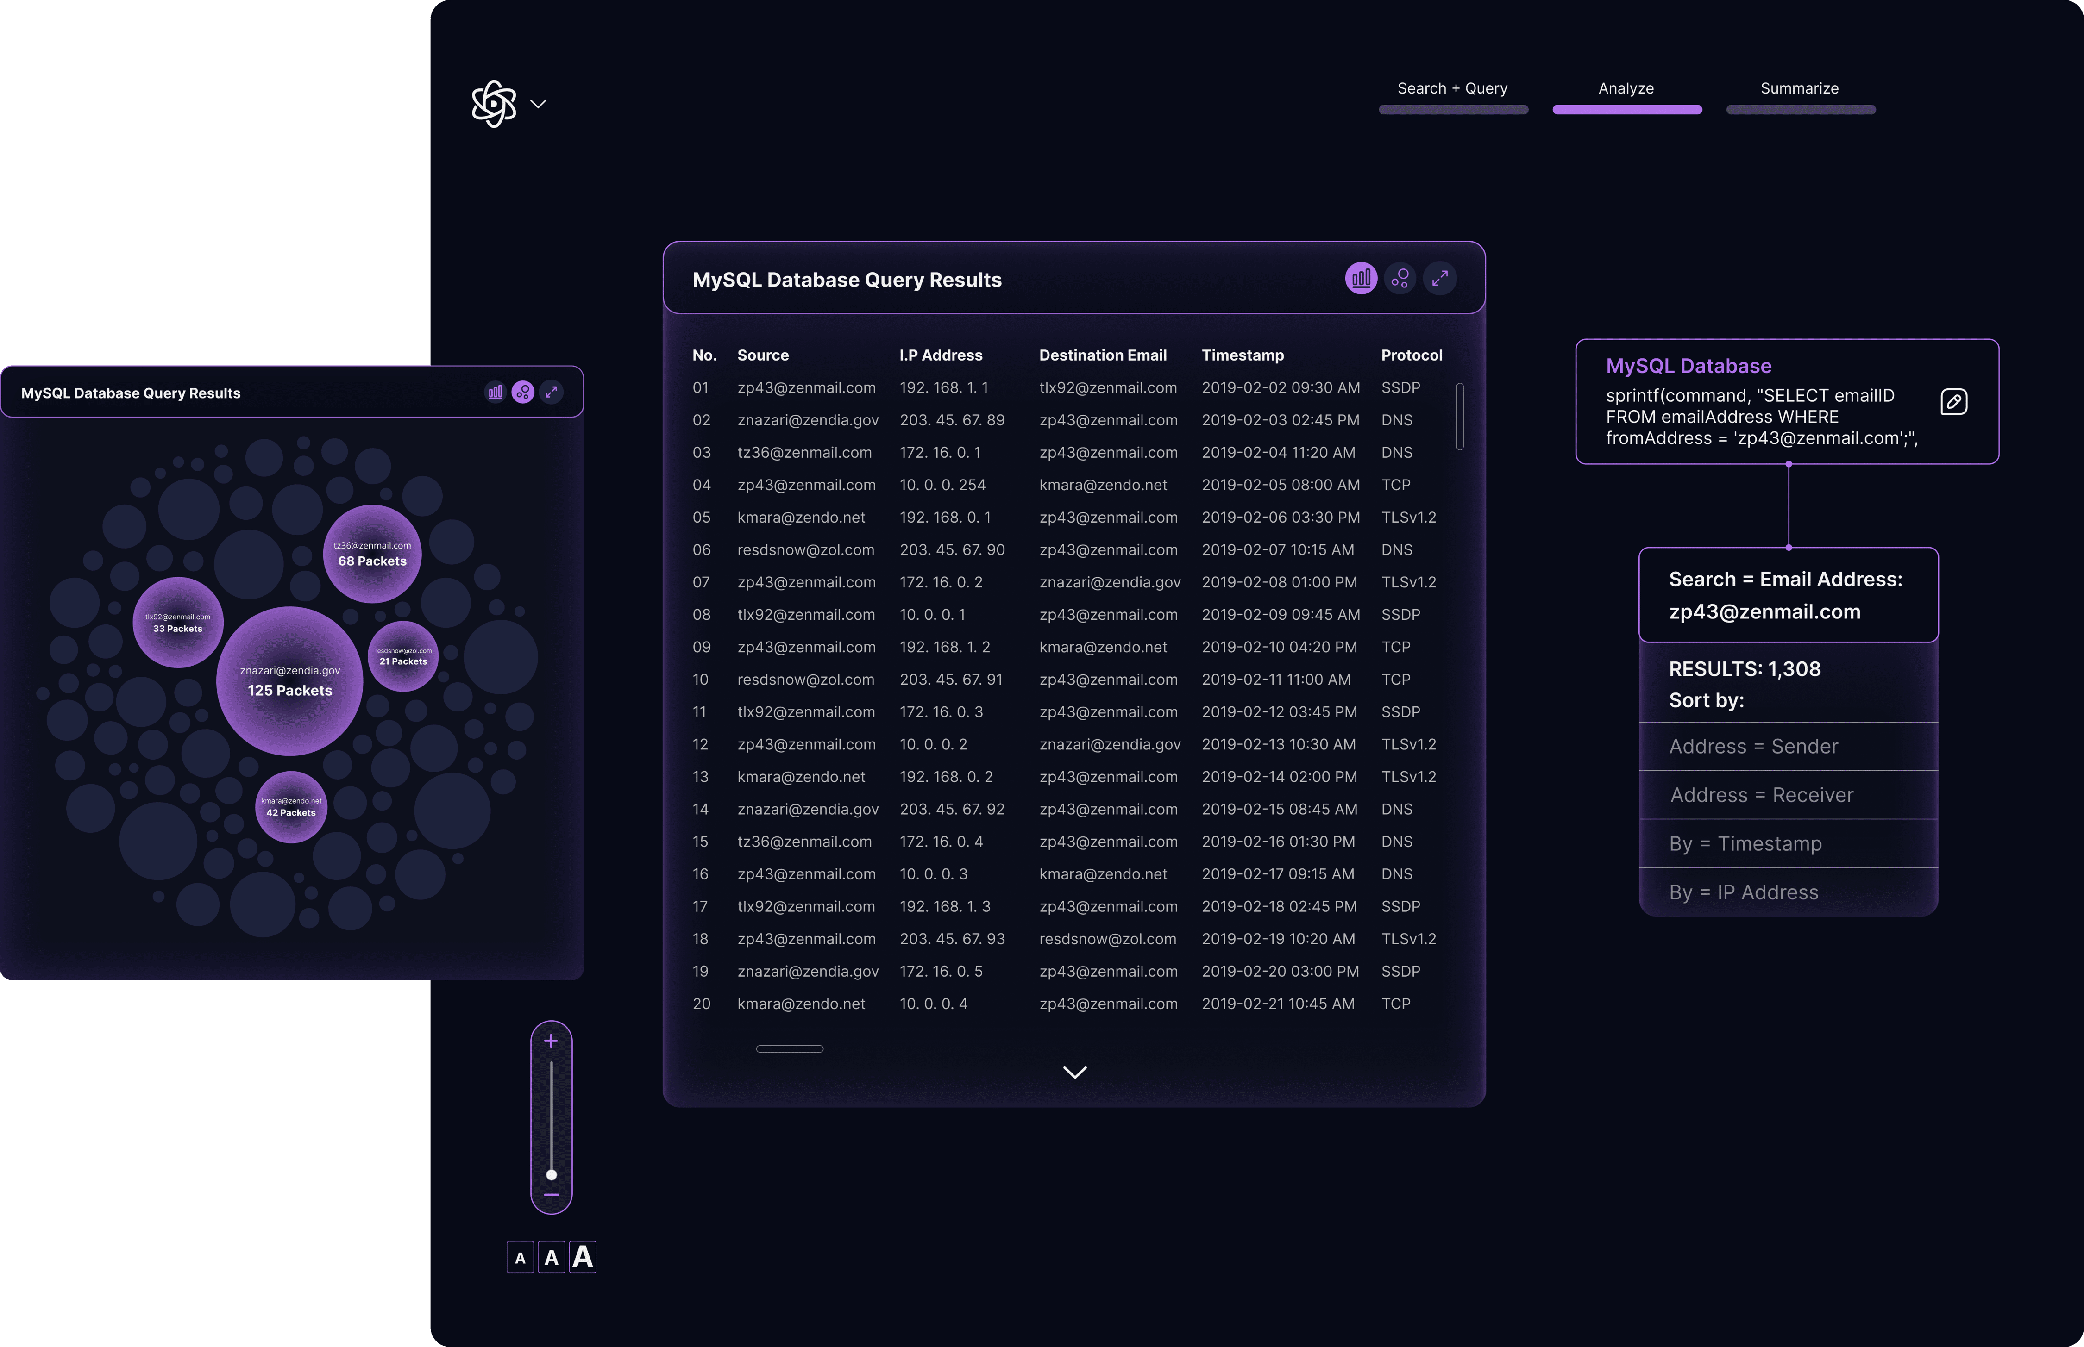
Task: Open the dropdown chevron beside the logo
Action: point(538,104)
